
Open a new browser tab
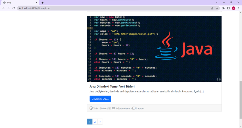point(43,3)
